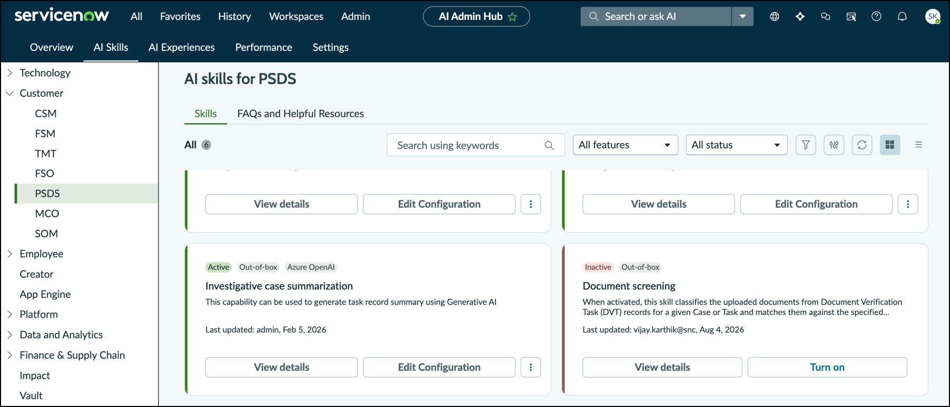
Task: Select the Skills sub-tab
Action: click(205, 114)
